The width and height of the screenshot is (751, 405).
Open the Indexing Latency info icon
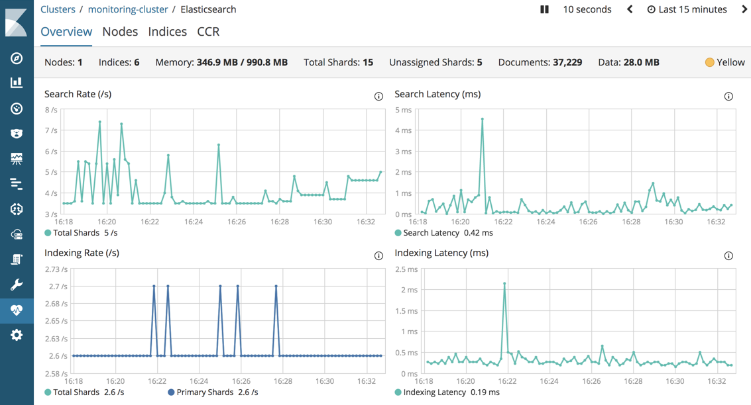[728, 255]
